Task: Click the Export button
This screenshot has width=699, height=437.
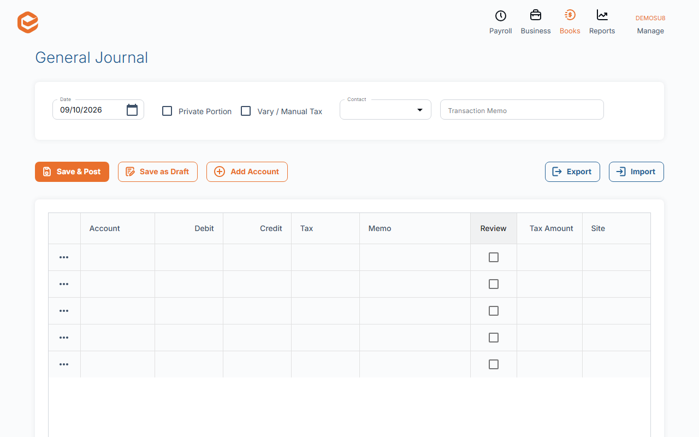Action: tap(572, 172)
